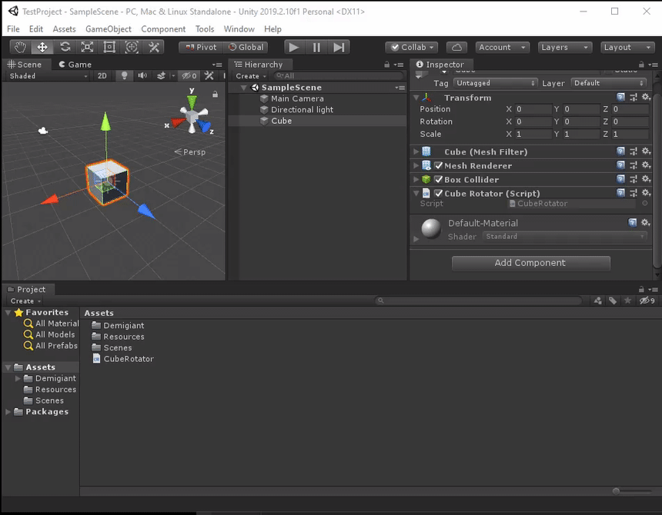Click the Pause button
Image resolution: width=662 pixels, height=515 pixels.
tap(316, 47)
